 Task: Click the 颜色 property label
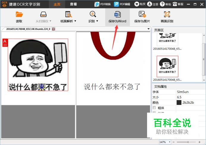[x=156, y=103]
